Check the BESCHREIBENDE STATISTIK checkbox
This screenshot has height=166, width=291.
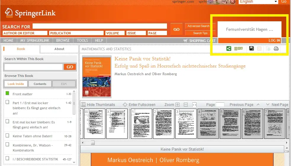pyautogui.click(x=7, y=158)
